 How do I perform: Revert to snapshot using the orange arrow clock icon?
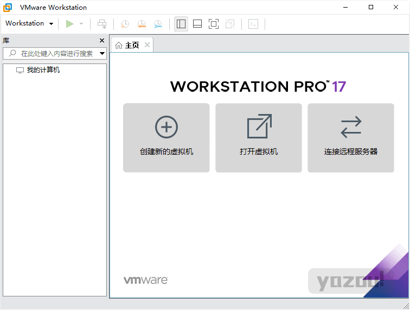coord(142,24)
